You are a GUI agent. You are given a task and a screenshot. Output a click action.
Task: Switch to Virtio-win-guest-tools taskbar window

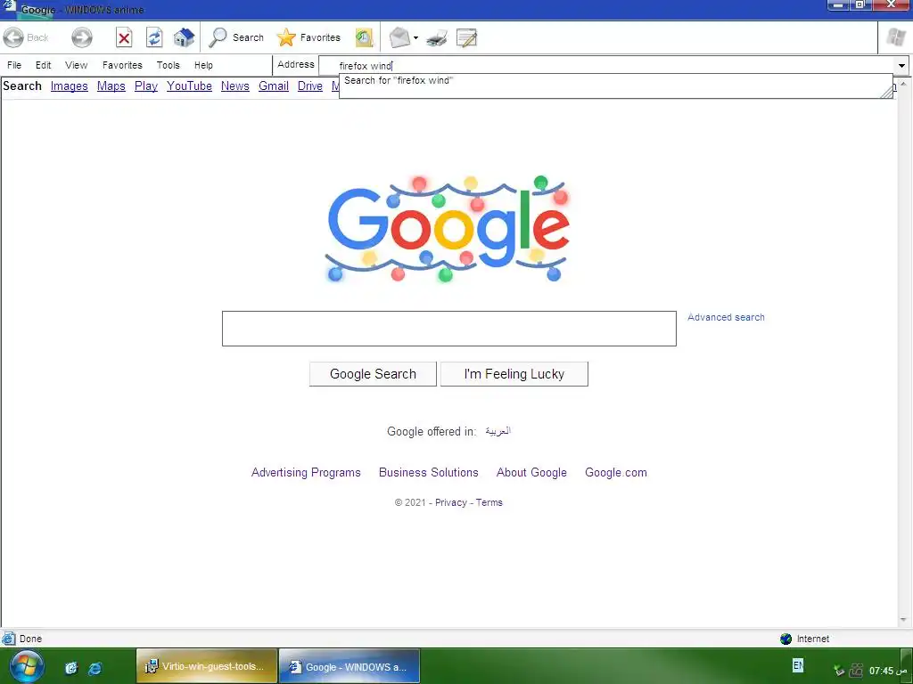tap(207, 666)
